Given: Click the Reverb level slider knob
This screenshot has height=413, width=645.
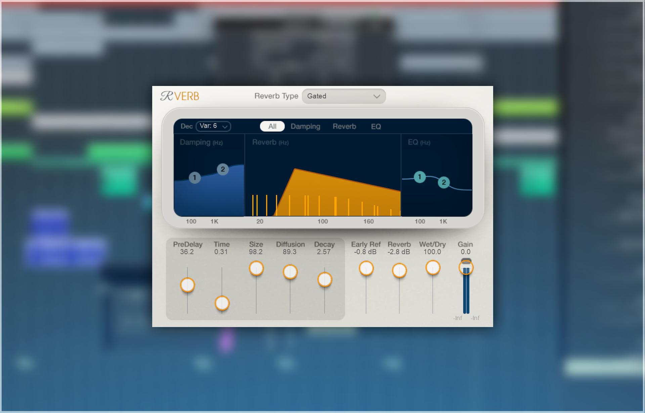Looking at the screenshot, I should [x=399, y=270].
